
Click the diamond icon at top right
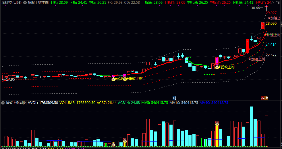tap(273, 3)
